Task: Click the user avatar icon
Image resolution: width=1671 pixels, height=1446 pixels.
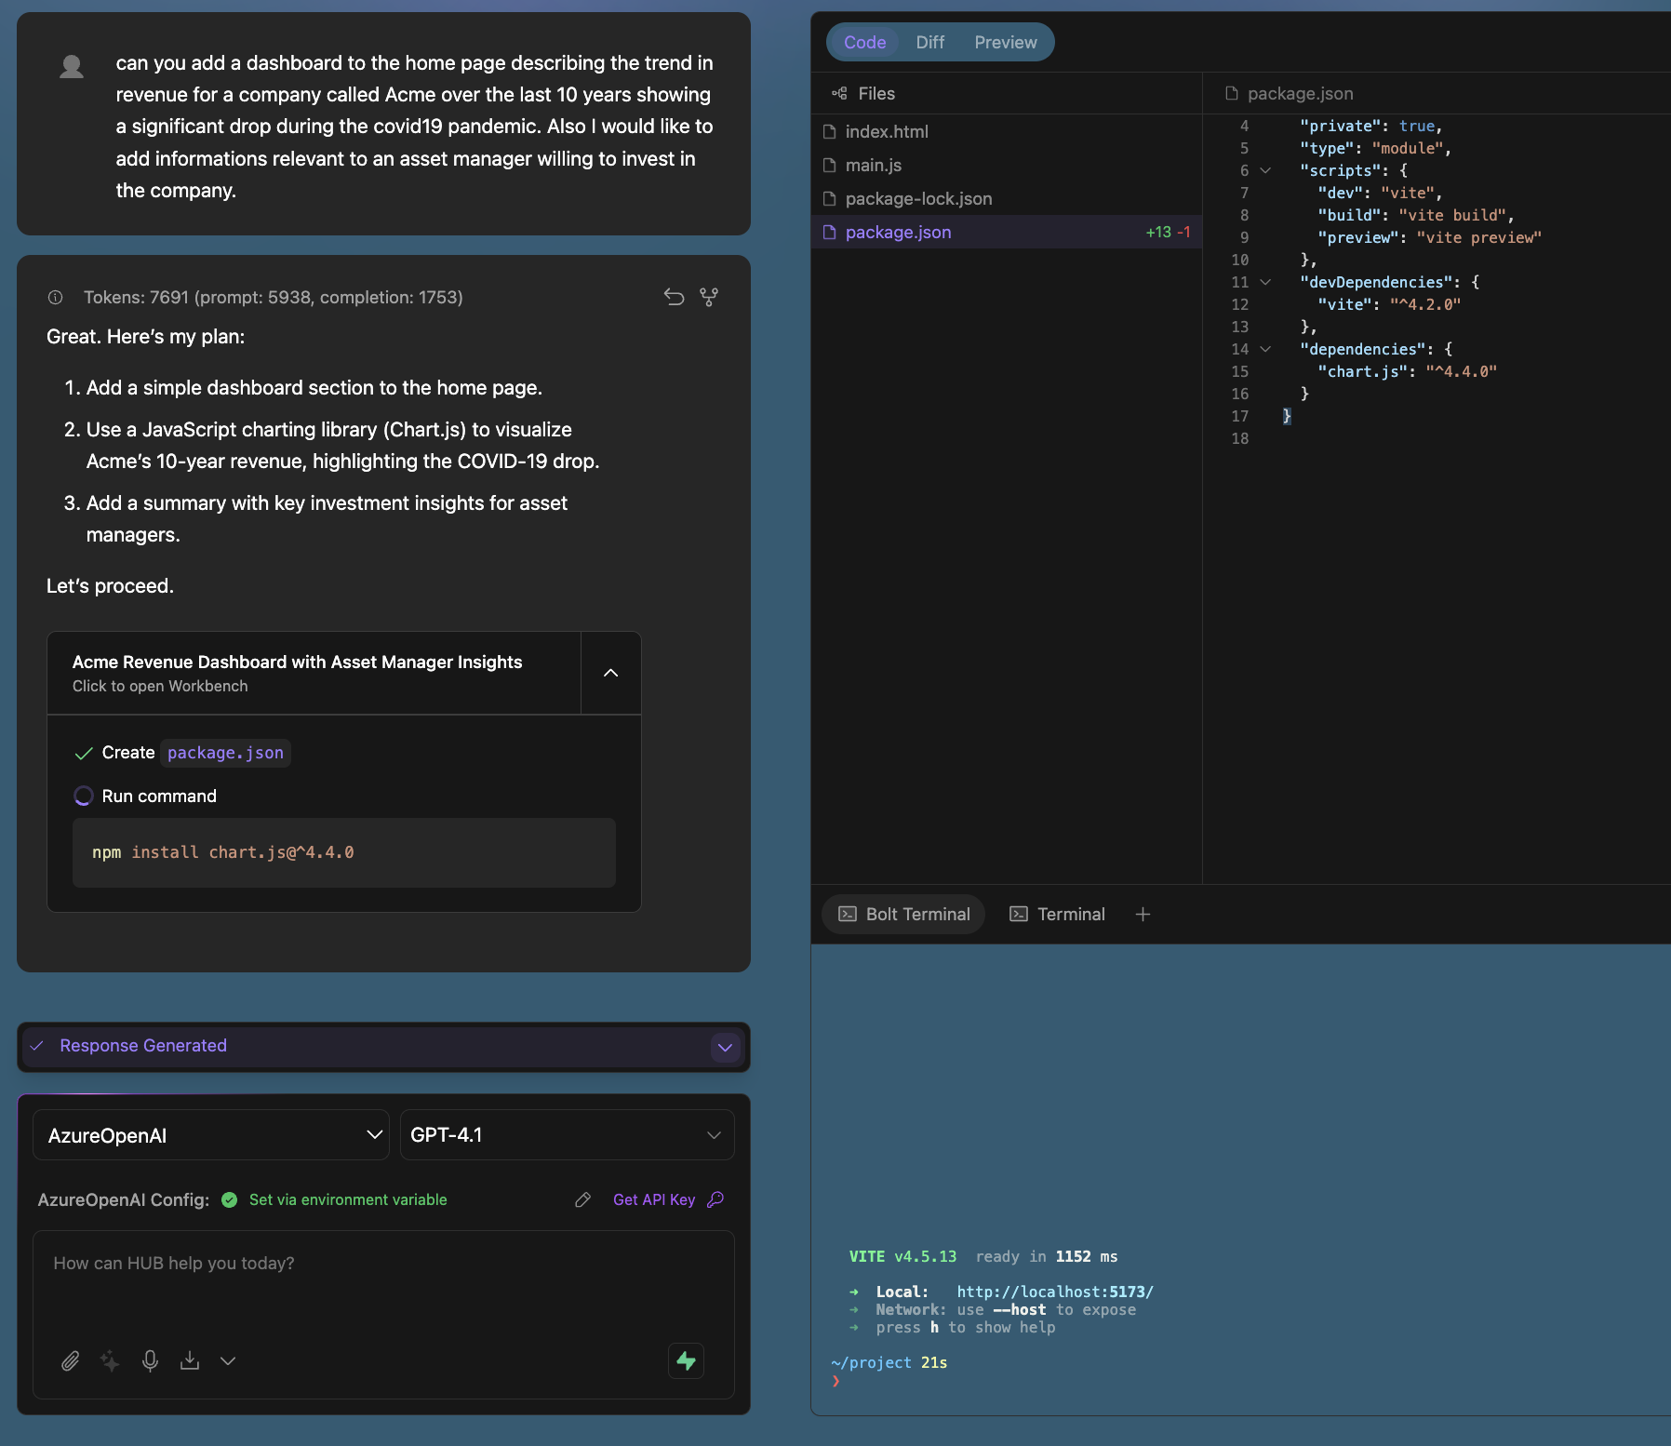Action: coord(72,67)
